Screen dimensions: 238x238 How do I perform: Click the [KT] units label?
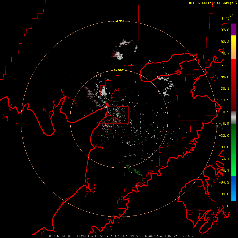[226, 18]
